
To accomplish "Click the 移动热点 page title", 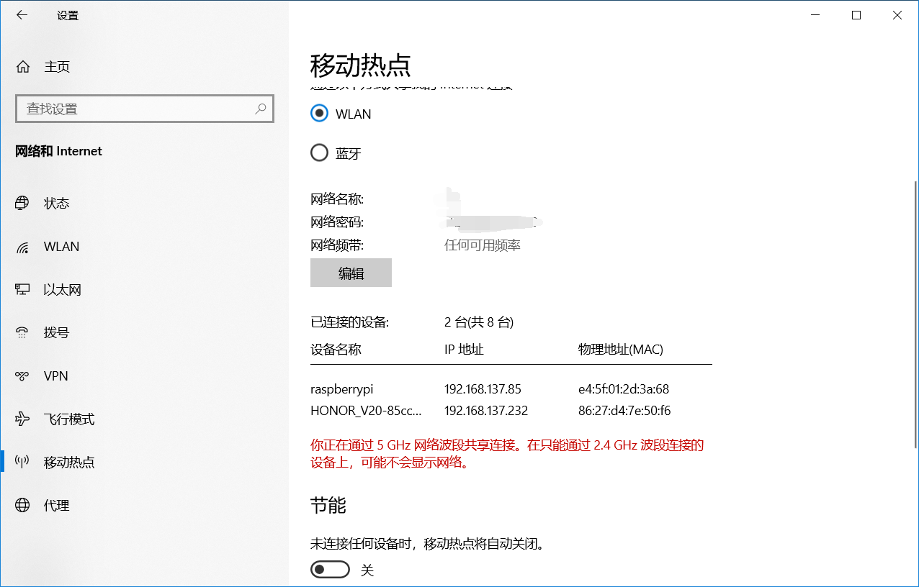I will (x=361, y=65).
